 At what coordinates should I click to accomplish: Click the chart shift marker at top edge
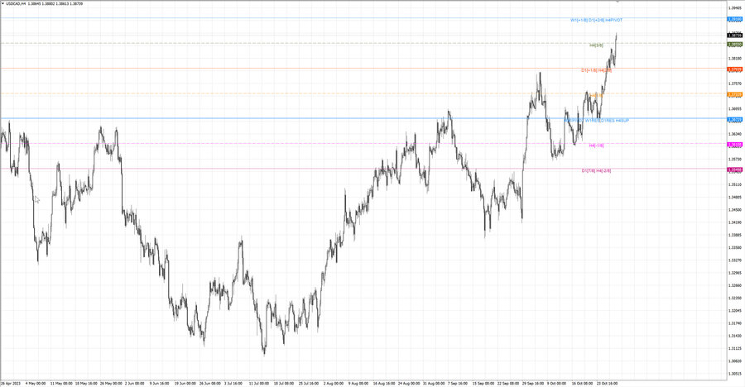(618, 2)
